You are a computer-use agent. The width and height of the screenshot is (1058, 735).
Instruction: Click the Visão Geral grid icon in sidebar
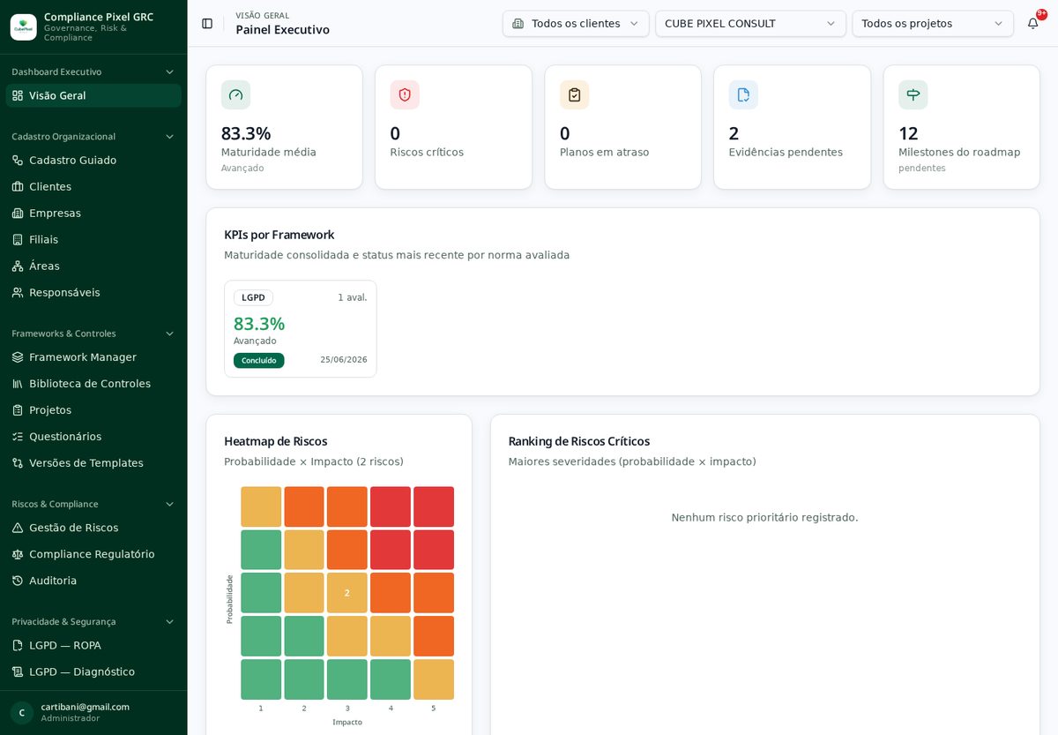click(18, 95)
